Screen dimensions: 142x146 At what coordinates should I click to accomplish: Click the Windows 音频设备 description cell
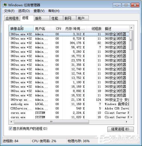[117, 104]
